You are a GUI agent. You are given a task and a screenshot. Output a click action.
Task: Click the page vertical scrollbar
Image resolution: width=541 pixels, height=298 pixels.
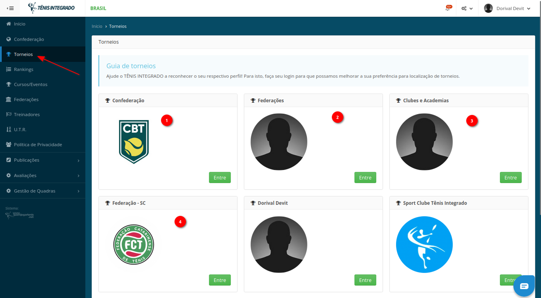[x=540, y=108]
